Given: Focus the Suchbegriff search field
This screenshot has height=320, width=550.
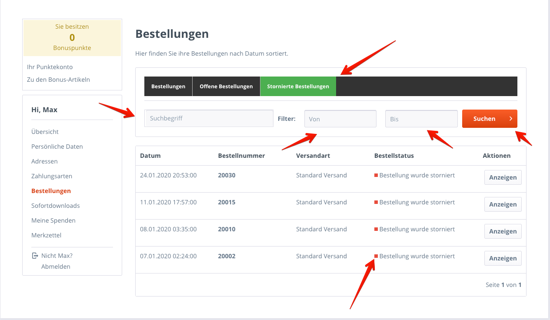Looking at the screenshot, I should point(209,118).
